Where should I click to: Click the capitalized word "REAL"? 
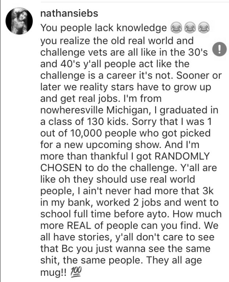click(x=79, y=225)
